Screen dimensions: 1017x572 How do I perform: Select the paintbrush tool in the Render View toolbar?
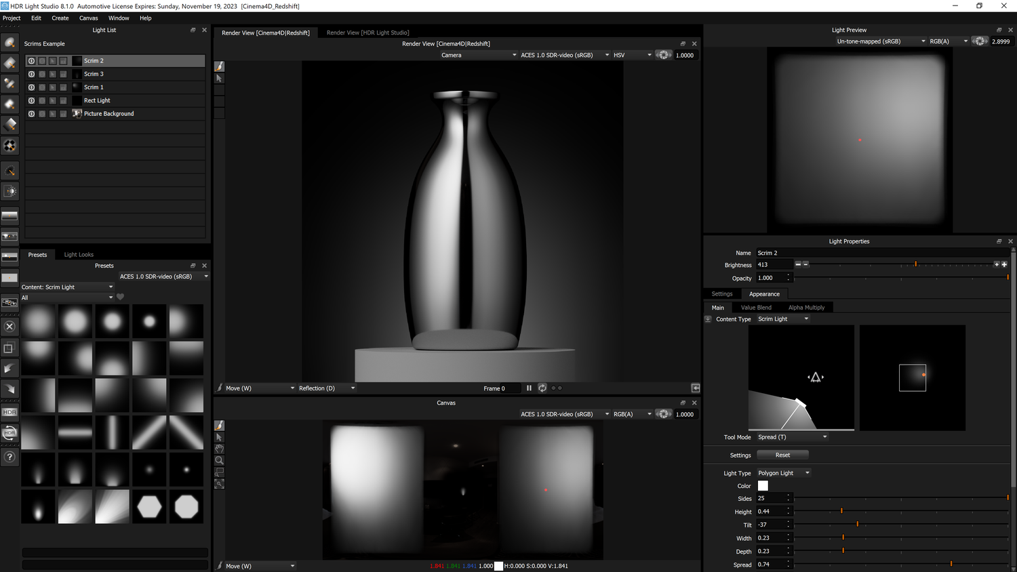point(218,66)
